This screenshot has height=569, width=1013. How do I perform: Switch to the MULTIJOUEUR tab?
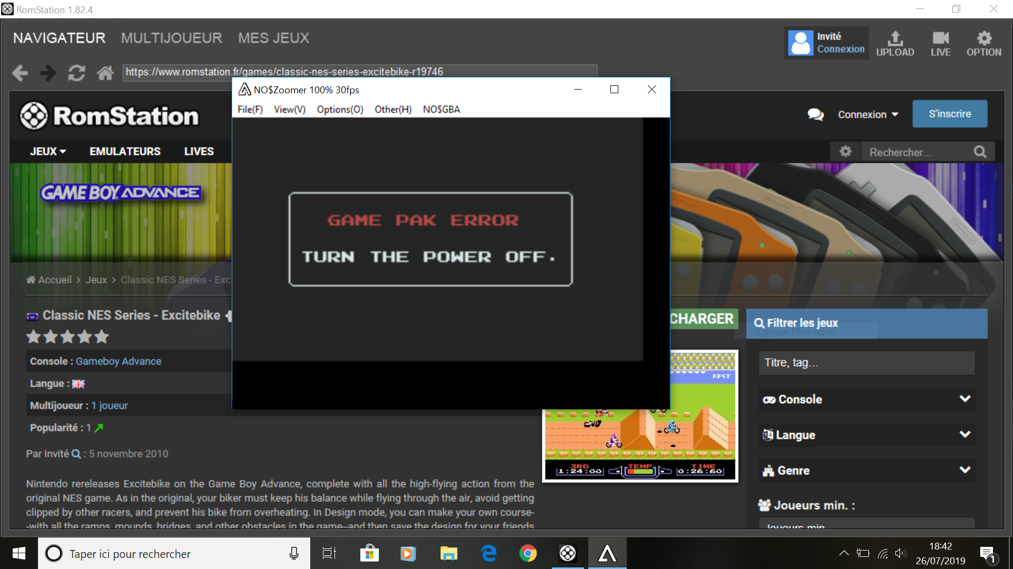click(x=171, y=38)
